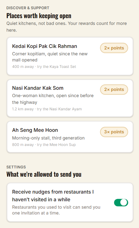Click the 'Receive nudges from restaurants' label
The width and height of the screenshot is (139, 228).
point(53,195)
